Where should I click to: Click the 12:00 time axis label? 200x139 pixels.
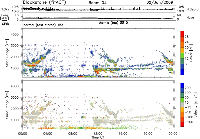(98, 134)
